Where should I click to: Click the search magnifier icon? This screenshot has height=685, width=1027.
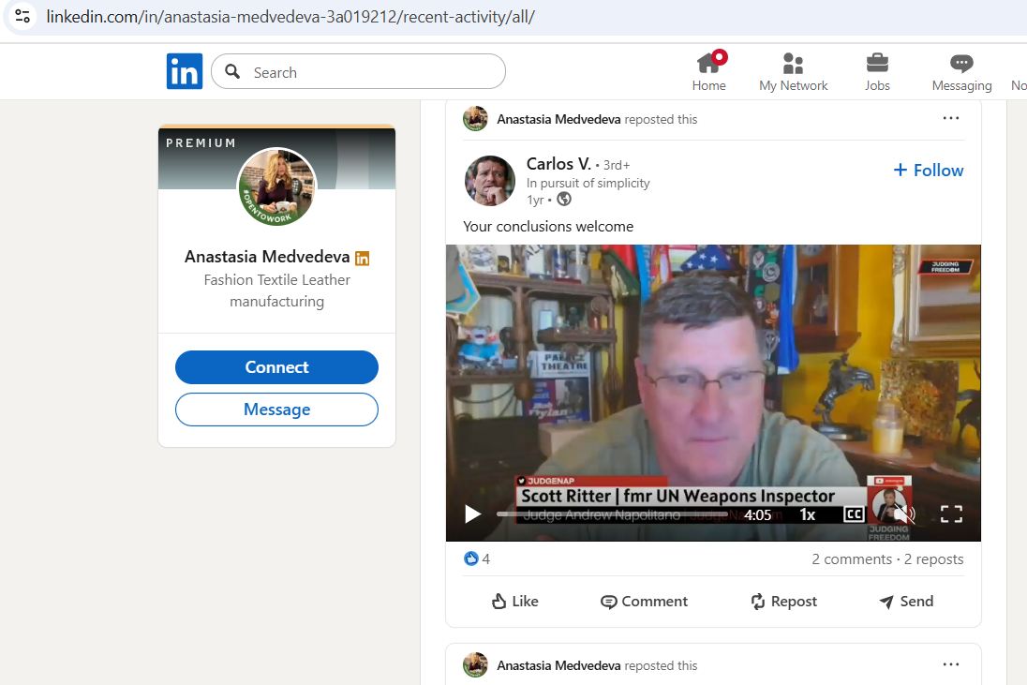click(231, 71)
